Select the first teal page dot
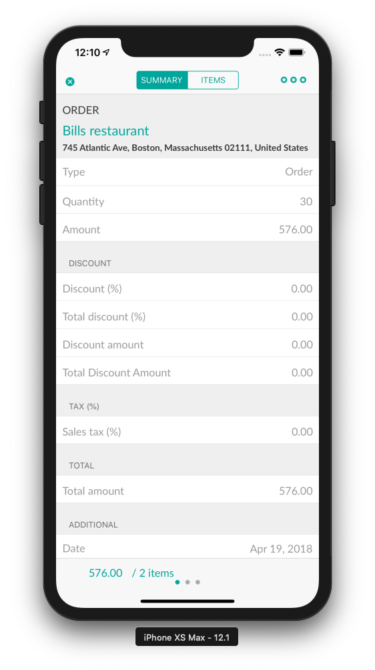Viewport: 375px width, 670px height. tap(177, 582)
